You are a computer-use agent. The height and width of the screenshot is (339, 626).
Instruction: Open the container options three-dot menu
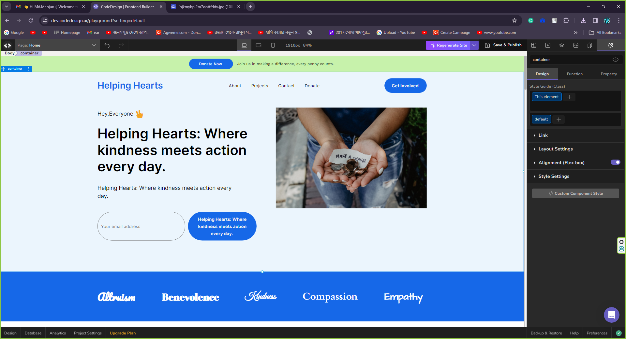tap(29, 69)
